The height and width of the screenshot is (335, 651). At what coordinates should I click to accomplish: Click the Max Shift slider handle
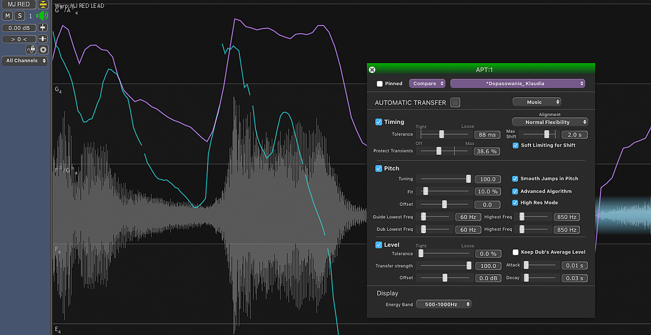[x=547, y=134]
